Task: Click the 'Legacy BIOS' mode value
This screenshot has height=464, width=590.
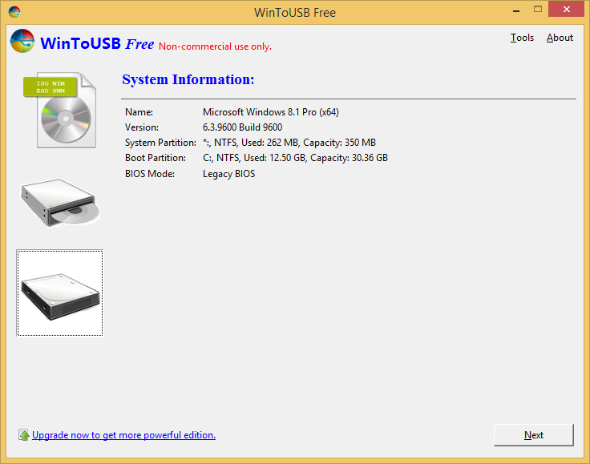Action: 228,174
